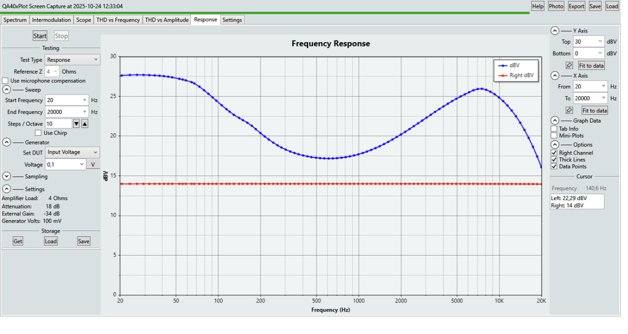Uncheck the Right Channel option
The image size is (628, 334).
(554, 153)
